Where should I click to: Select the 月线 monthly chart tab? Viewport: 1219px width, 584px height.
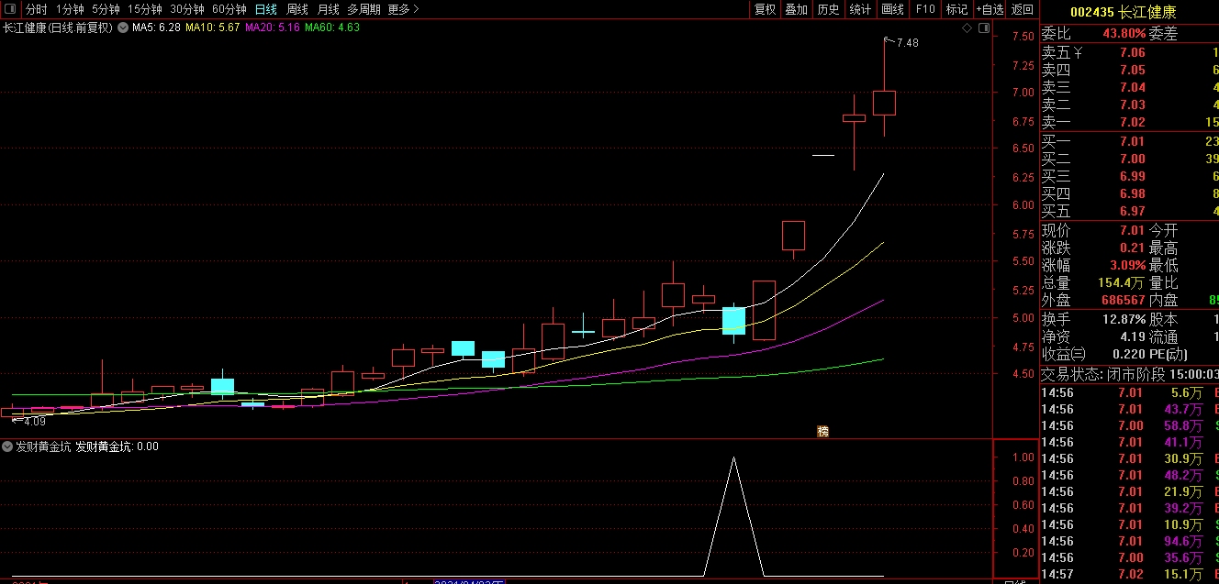328,9
